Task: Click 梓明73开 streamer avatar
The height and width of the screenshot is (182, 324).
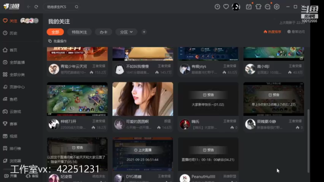Action: click(54, 124)
